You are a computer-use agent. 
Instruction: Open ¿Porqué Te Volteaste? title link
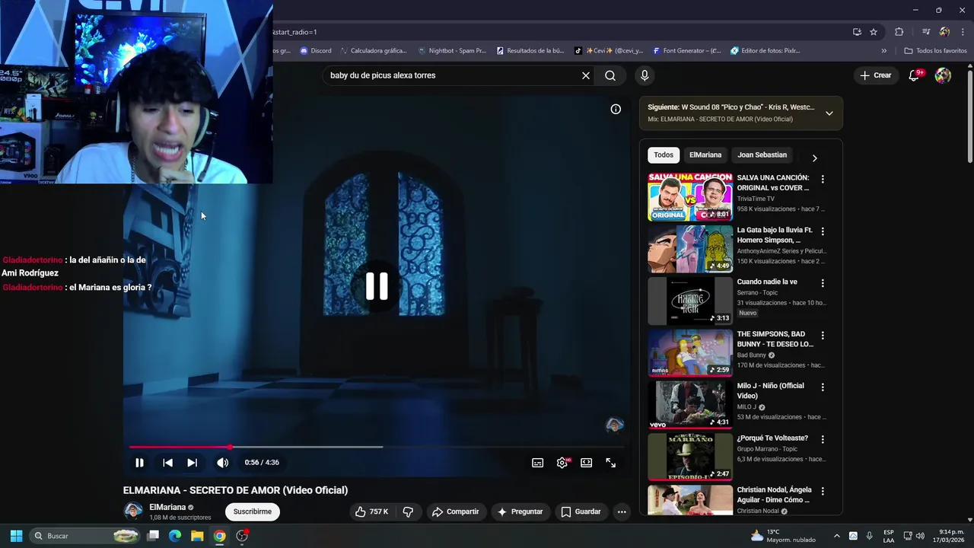tap(772, 438)
